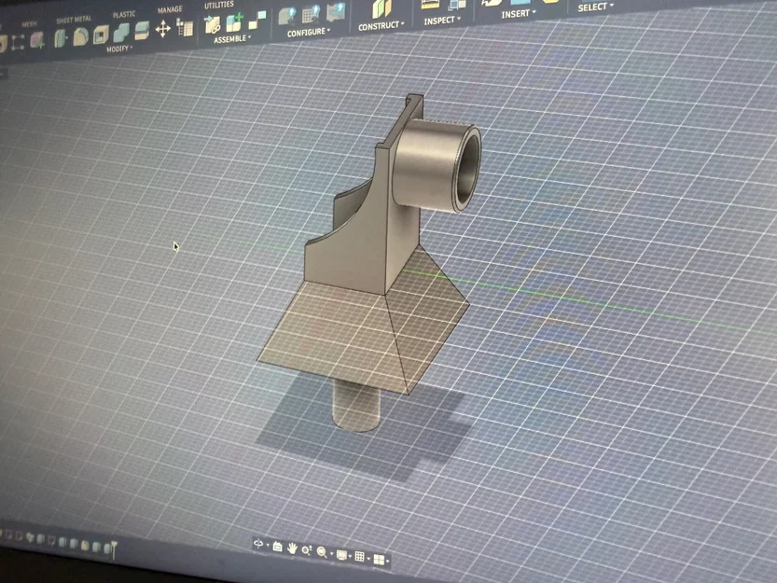Open the ASSEMBLE dropdown menu
This screenshot has height=583, width=777.
coord(232,38)
